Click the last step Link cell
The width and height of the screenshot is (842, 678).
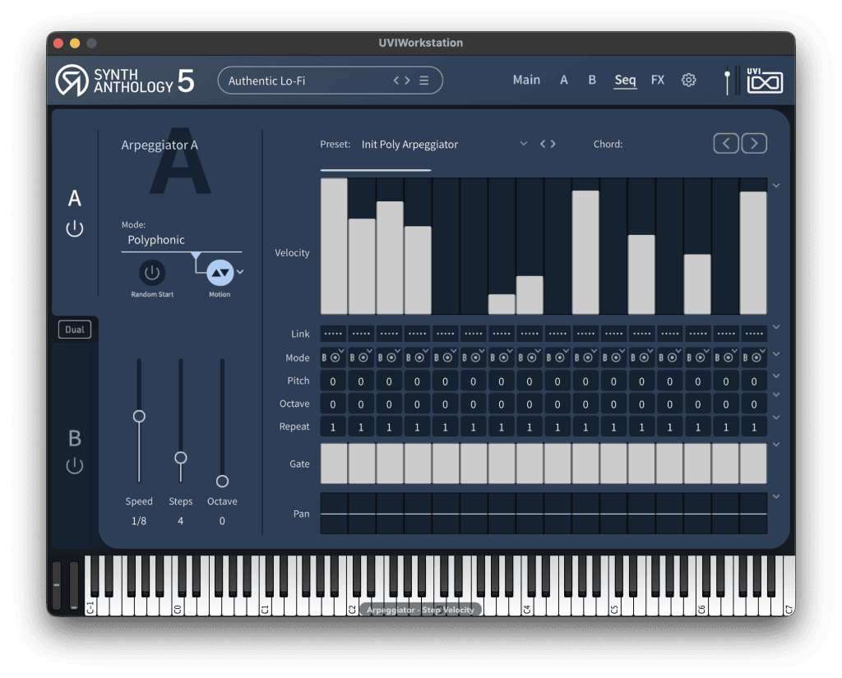[754, 334]
